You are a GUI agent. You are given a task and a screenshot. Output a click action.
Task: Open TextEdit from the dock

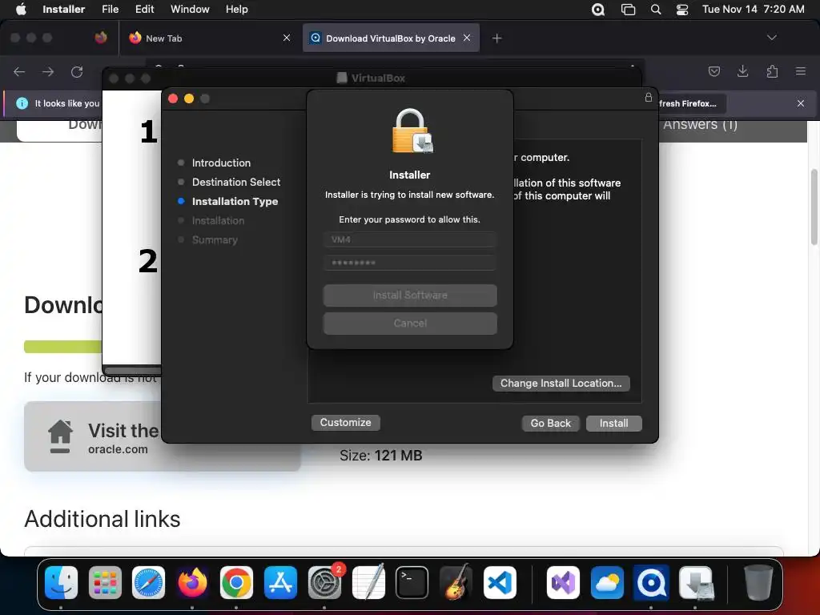click(368, 582)
